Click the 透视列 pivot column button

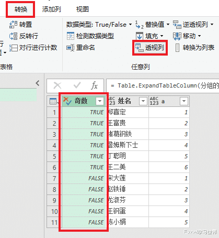pos(149,47)
